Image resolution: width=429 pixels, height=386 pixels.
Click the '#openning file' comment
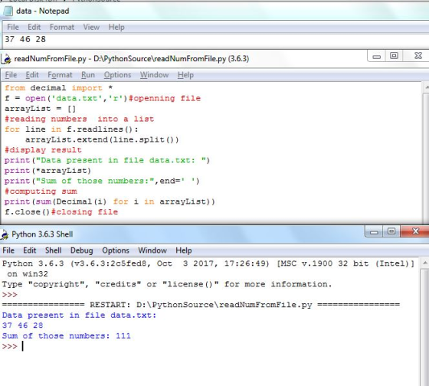pyautogui.click(x=165, y=98)
